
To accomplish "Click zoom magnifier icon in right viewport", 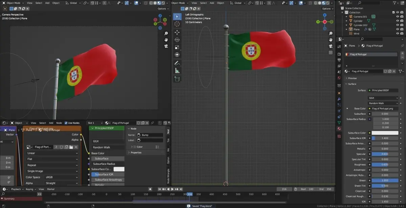I will pyautogui.click(x=331, y=33).
